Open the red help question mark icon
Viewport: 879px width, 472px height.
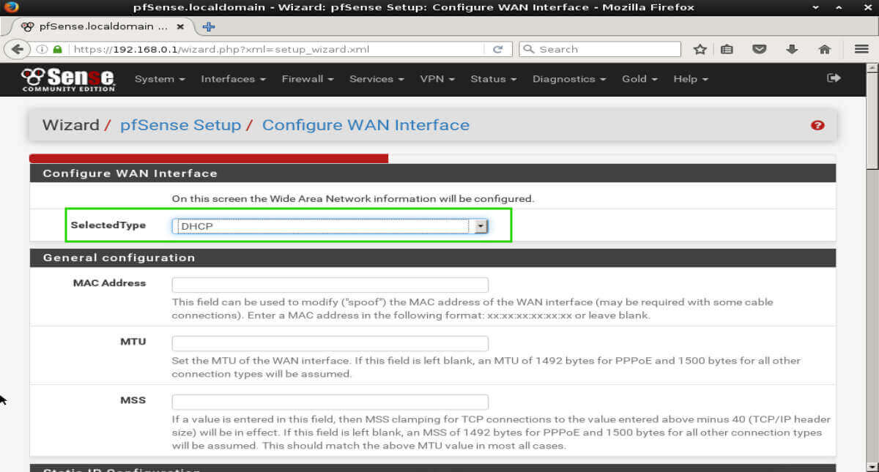pyautogui.click(x=817, y=125)
